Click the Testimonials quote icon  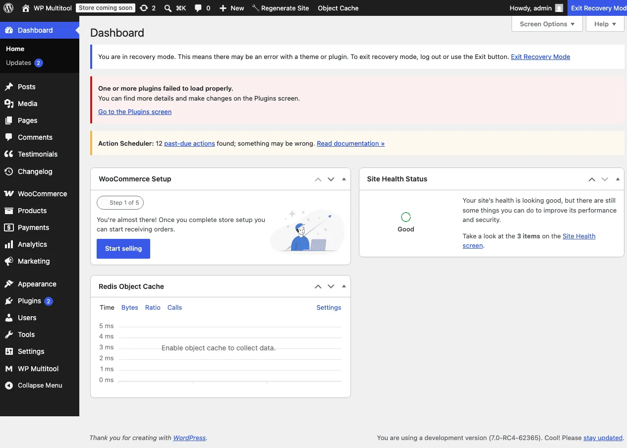(9, 154)
